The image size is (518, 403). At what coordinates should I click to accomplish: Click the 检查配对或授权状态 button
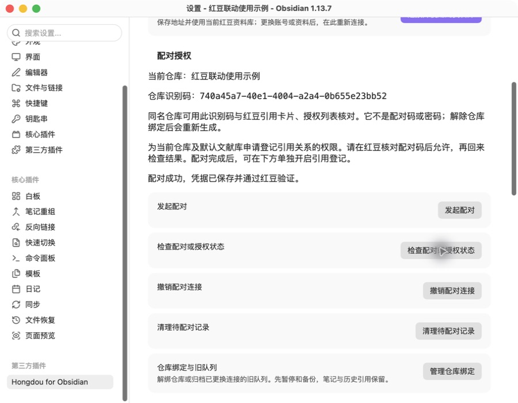pos(441,250)
